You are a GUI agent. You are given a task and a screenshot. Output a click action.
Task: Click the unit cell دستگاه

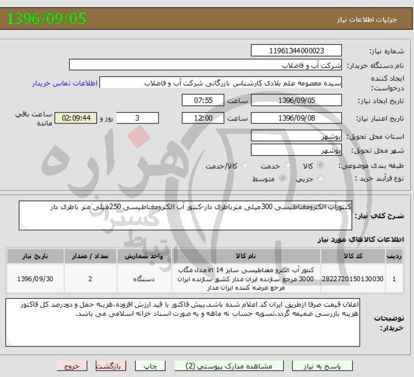144,279
